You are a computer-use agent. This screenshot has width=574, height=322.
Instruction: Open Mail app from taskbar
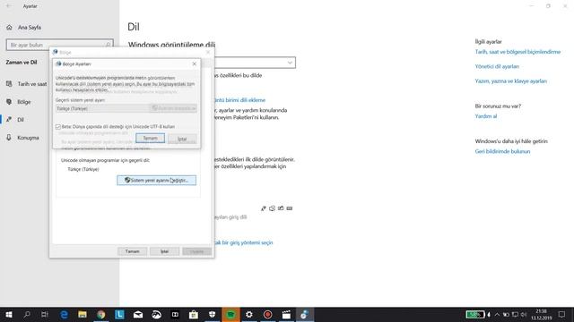click(138, 314)
